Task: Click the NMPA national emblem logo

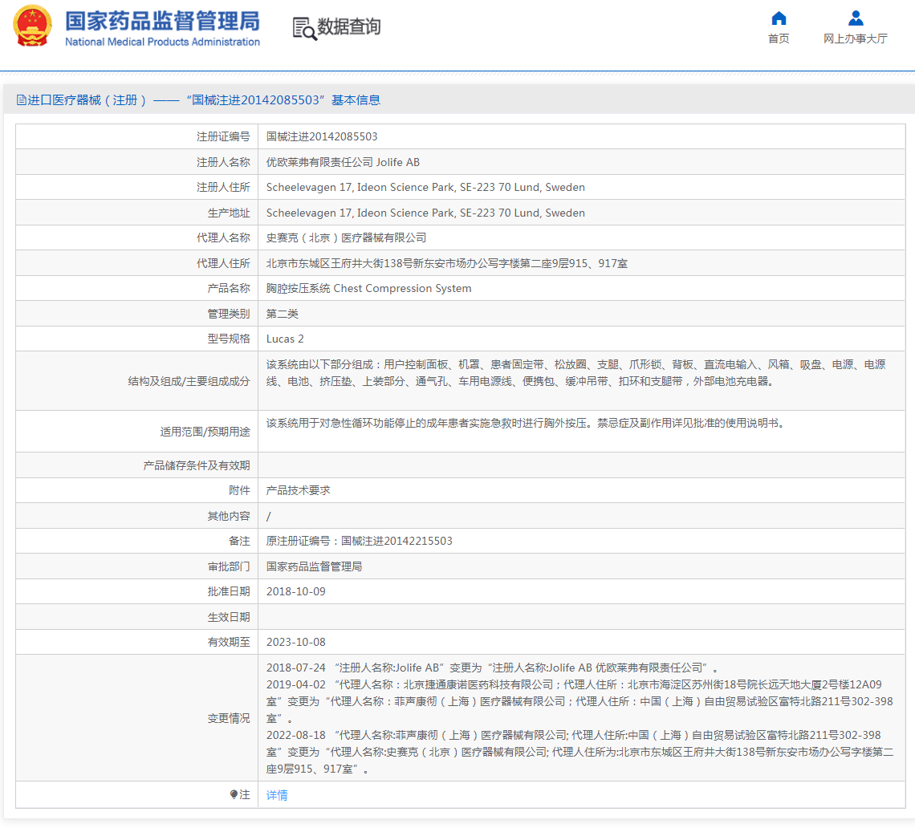Action: 32,26
